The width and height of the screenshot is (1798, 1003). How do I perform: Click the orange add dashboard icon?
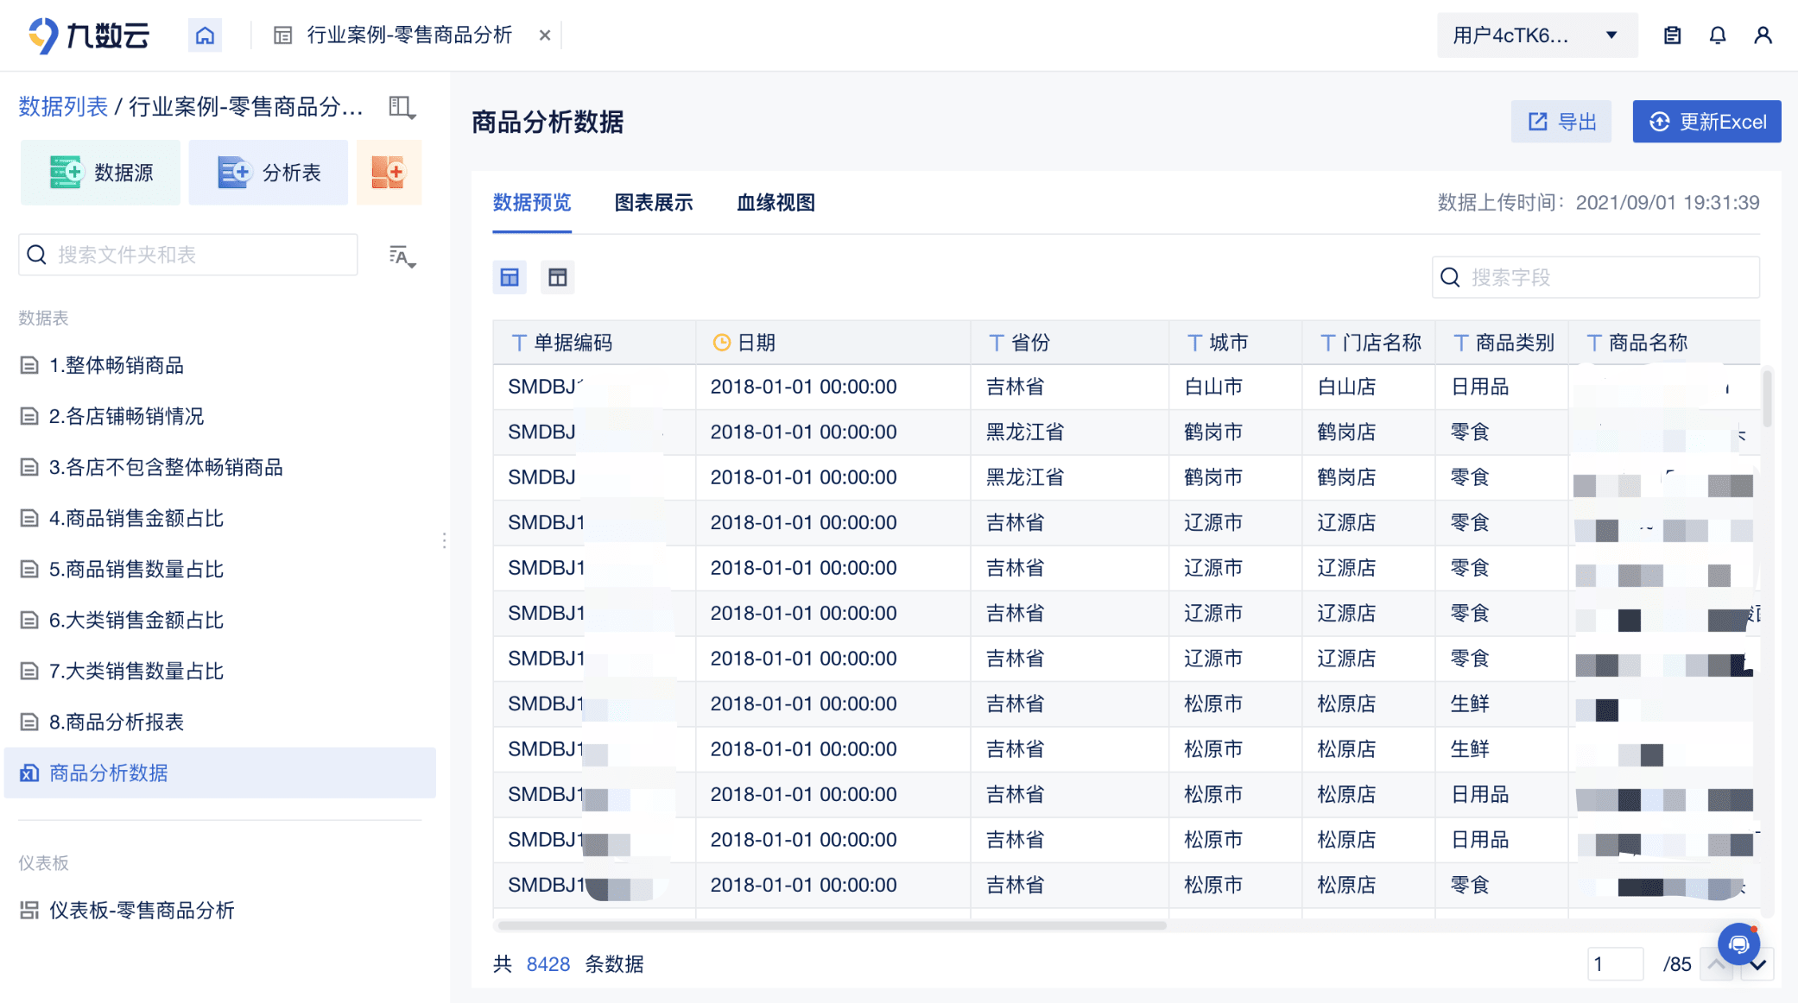[389, 173]
